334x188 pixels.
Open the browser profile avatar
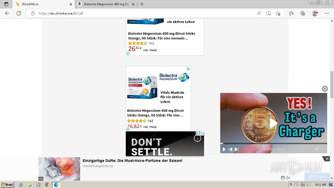click(x=315, y=13)
